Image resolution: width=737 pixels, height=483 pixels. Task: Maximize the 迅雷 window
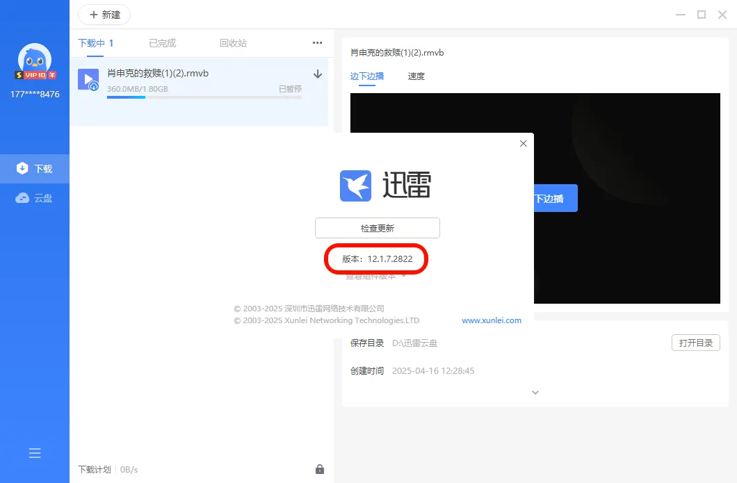[702, 15]
